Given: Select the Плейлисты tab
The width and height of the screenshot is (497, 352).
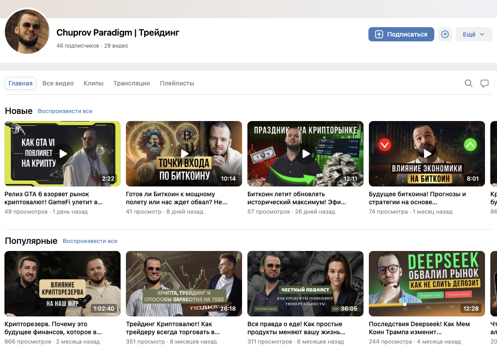Looking at the screenshot, I should (x=177, y=83).
